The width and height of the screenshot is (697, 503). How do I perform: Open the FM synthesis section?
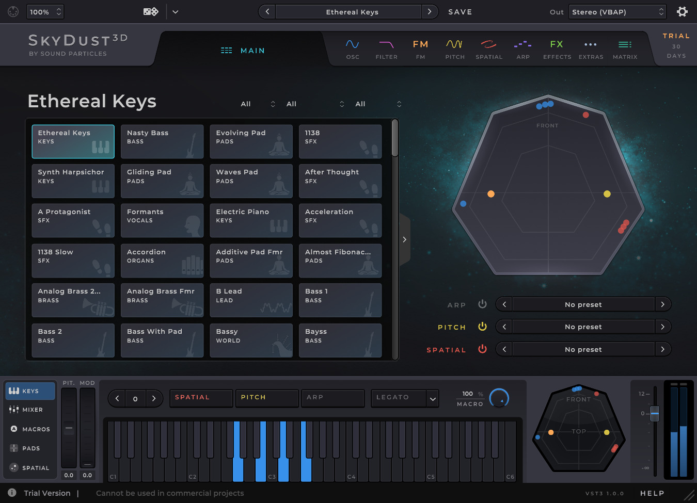(x=420, y=50)
